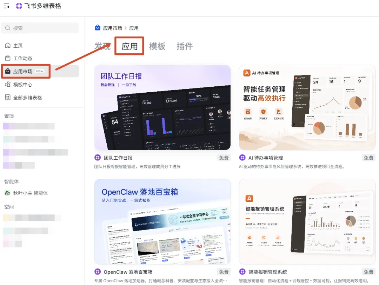The height and width of the screenshot is (285, 379).
Task: Click the 全部多维表格 icon in sidebar
Action: [x=8, y=98]
